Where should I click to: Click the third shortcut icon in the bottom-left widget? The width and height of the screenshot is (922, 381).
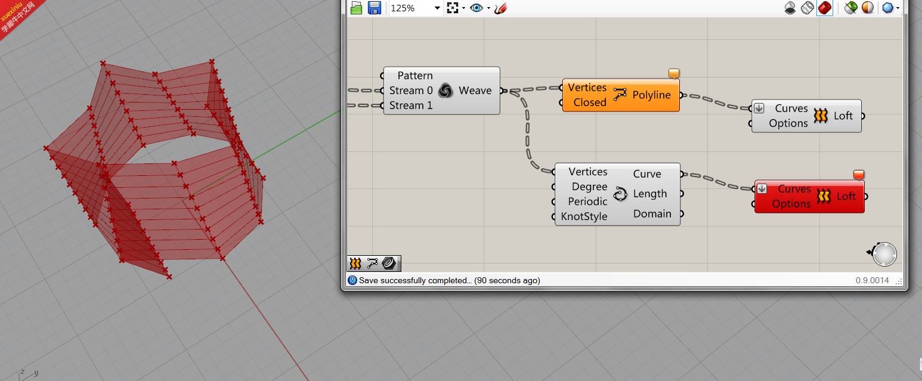pyautogui.click(x=390, y=263)
